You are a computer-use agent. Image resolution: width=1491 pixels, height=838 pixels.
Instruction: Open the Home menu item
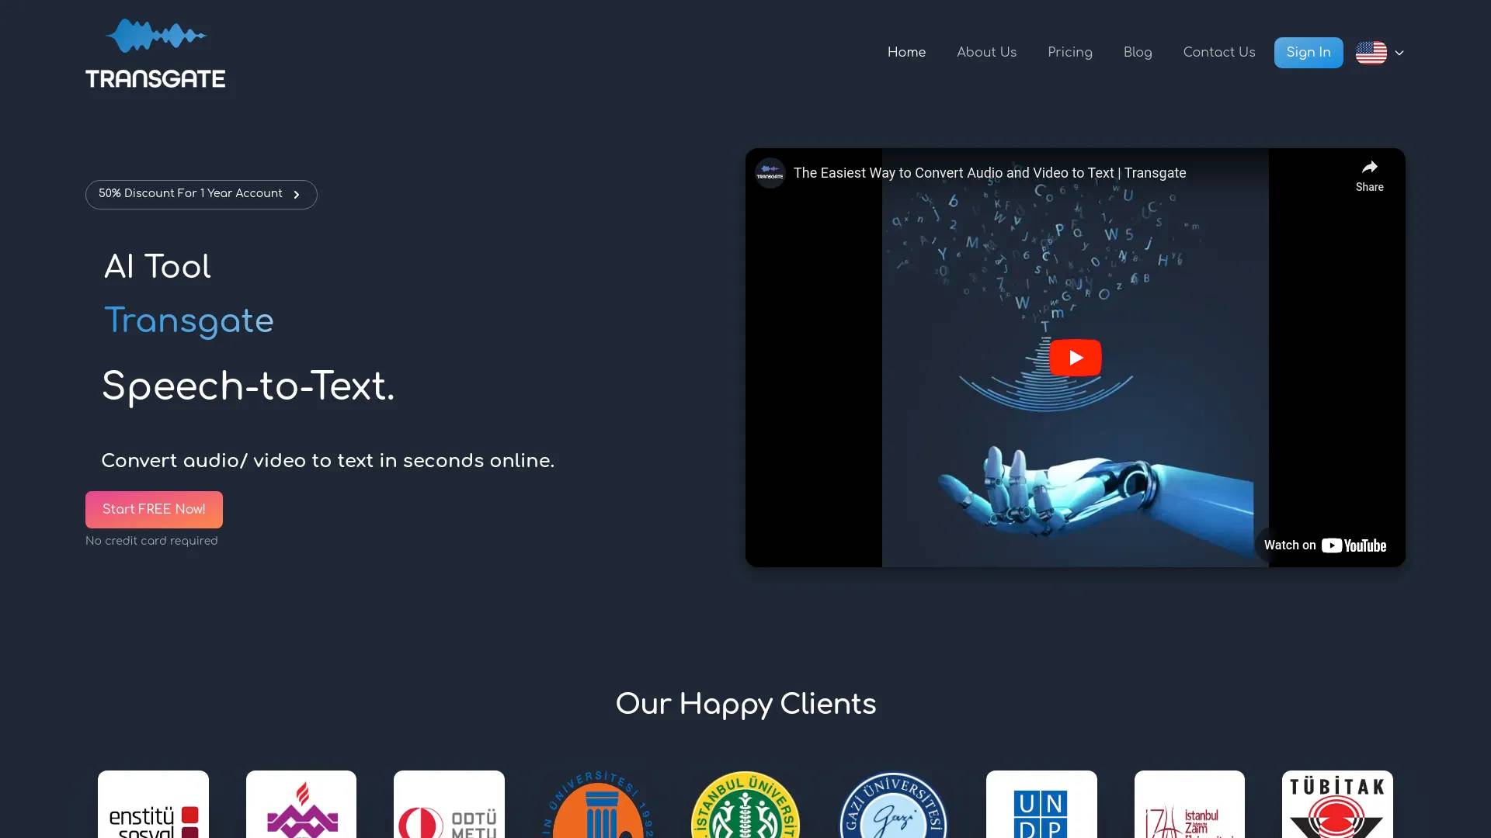(906, 52)
